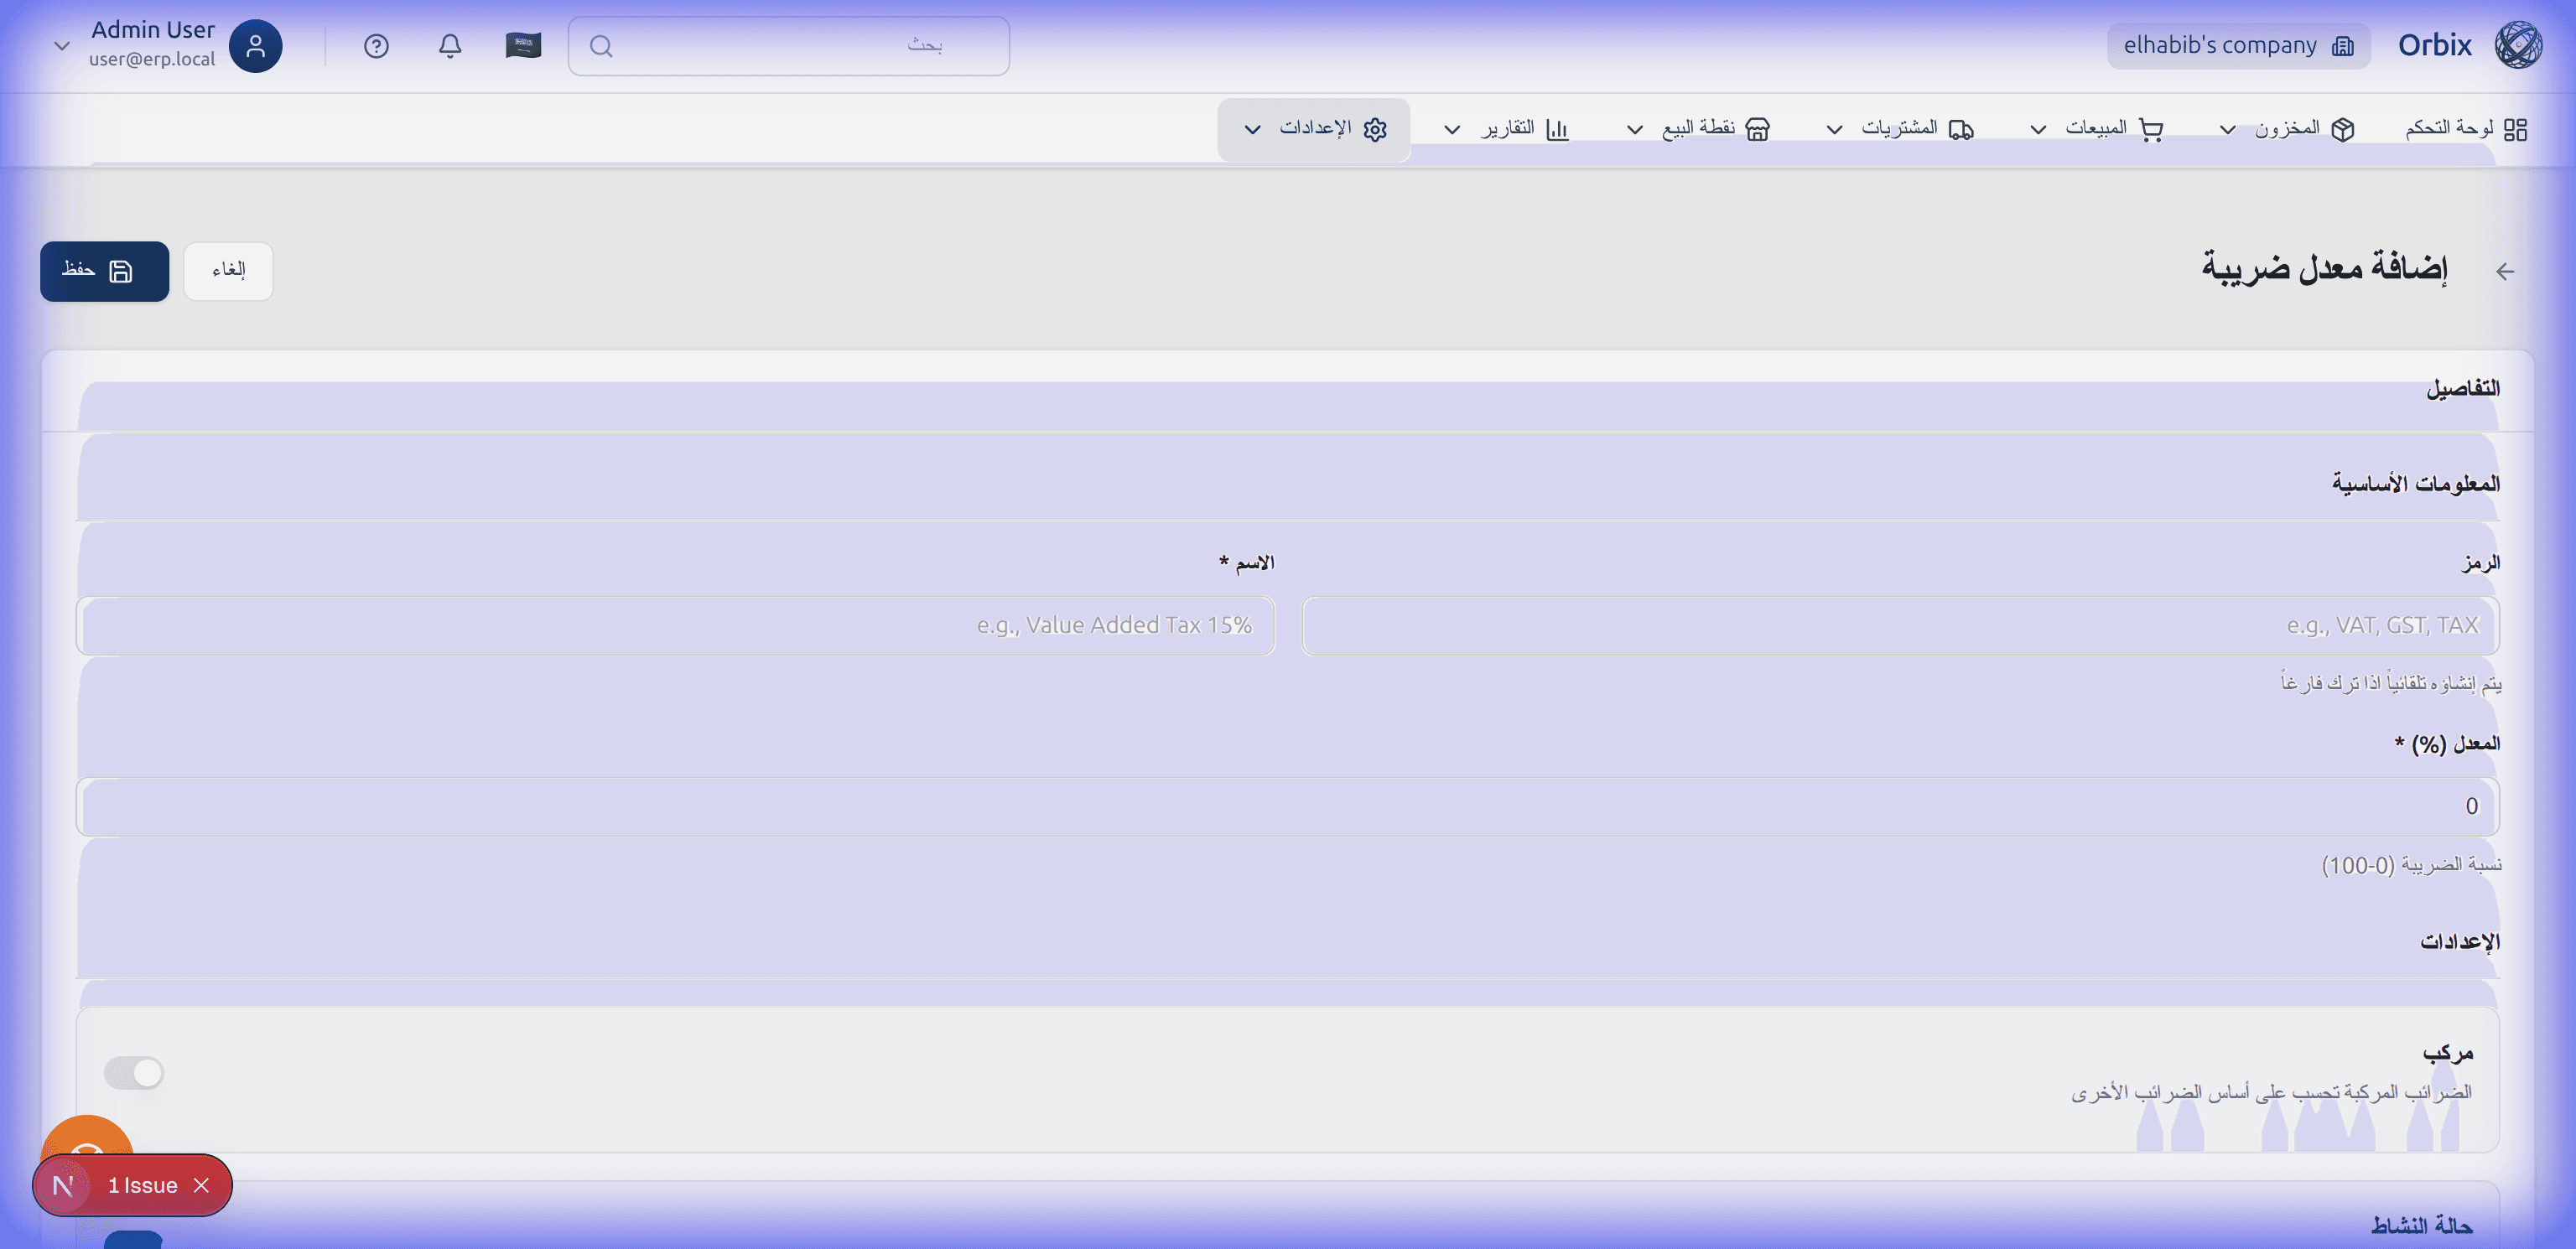Viewport: 2576px width, 1249px height.
Task: Click the إلغاء cancel button
Action: [x=228, y=271]
